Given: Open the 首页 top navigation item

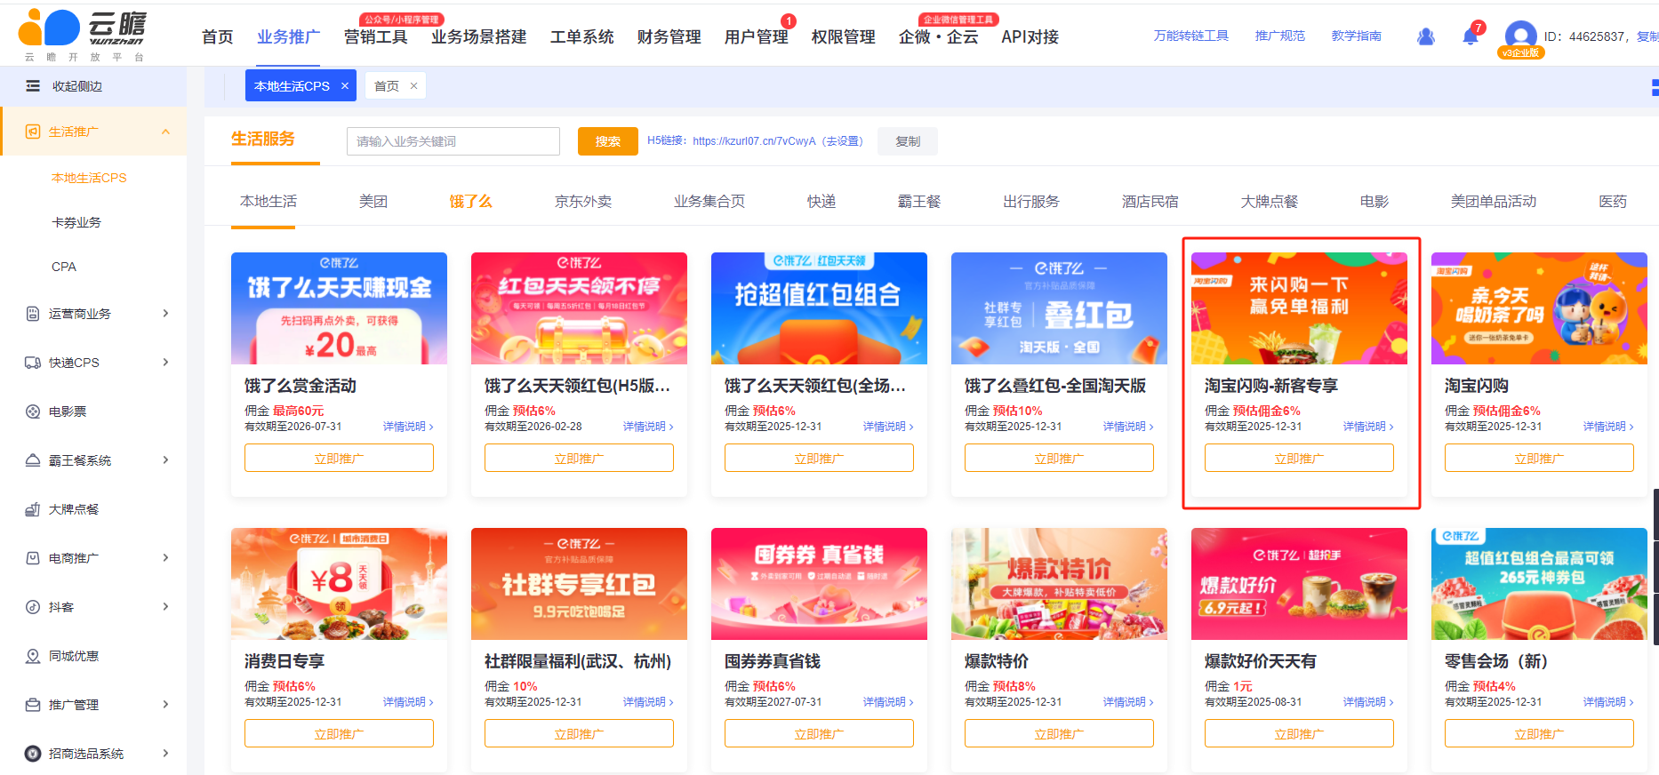Looking at the screenshot, I should [218, 37].
